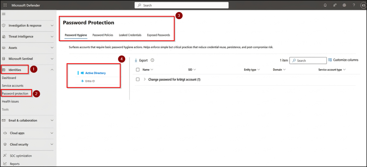Focus the top Search box
Image resolution: width=367 pixels, height=167 pixels.
tap(181, 5)
